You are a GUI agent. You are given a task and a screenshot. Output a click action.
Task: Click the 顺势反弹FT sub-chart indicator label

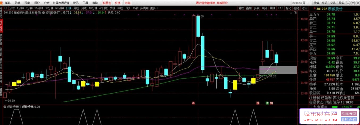click(14, 106)
